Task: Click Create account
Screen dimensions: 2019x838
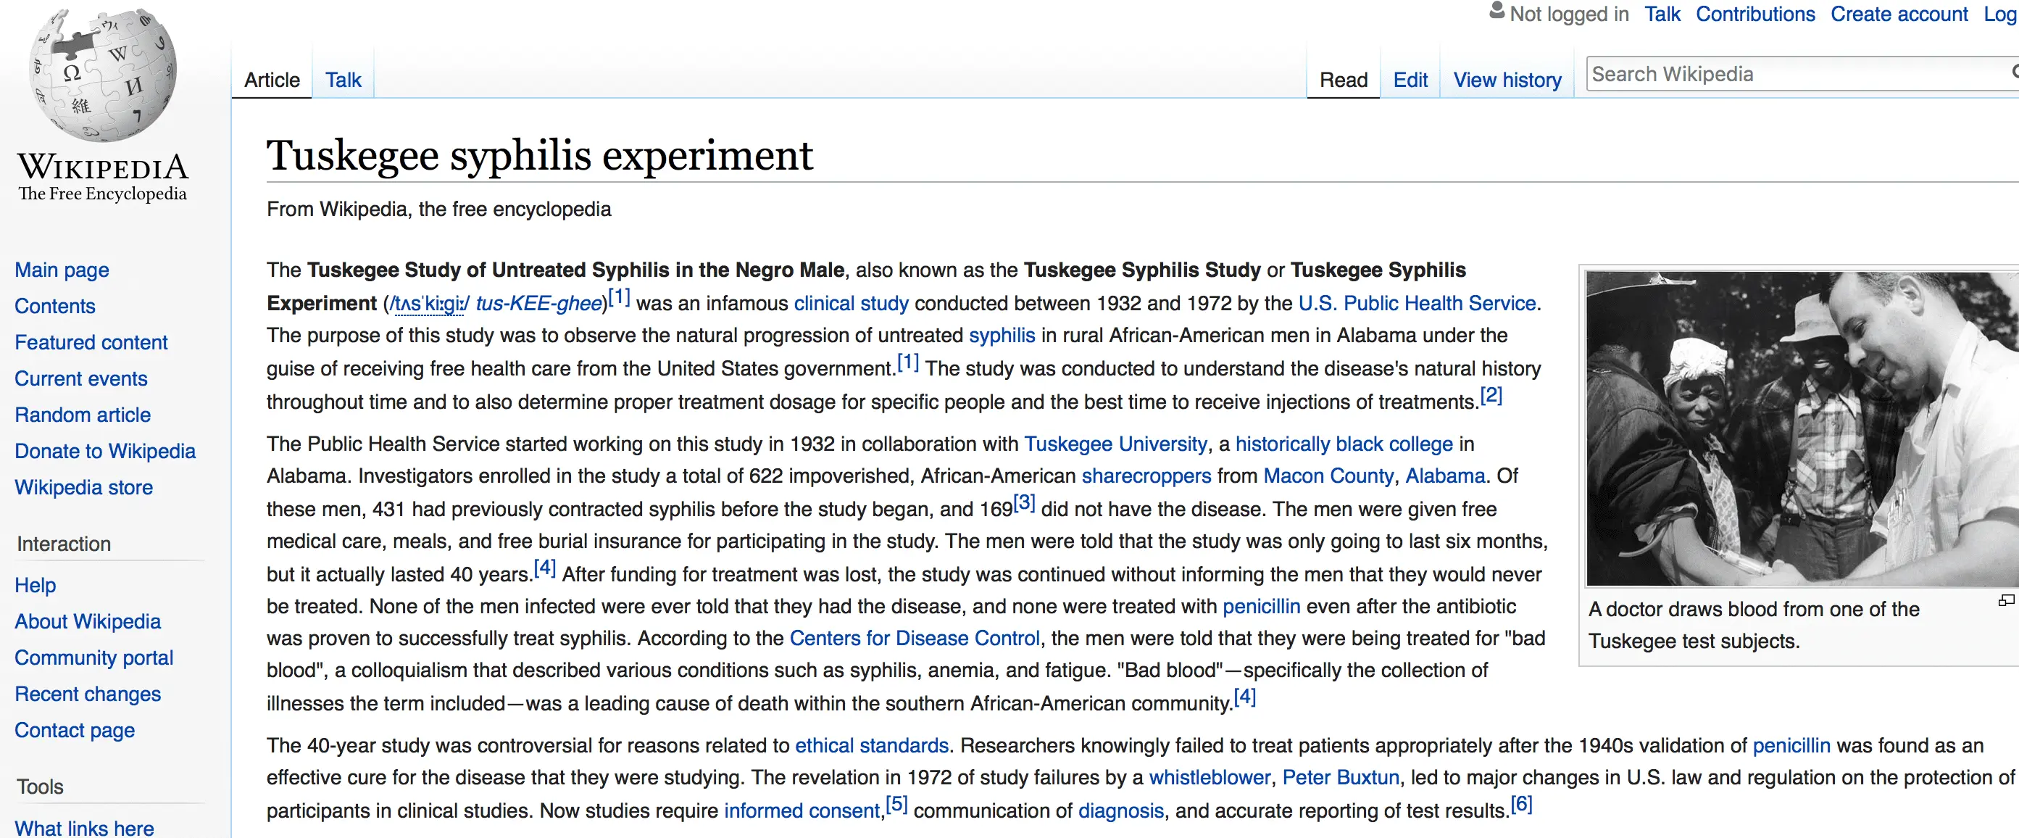Action: (x=1898, y=14)
